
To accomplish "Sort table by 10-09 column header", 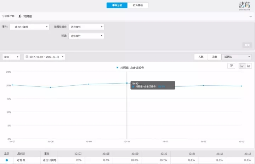I will click(135, 153).
